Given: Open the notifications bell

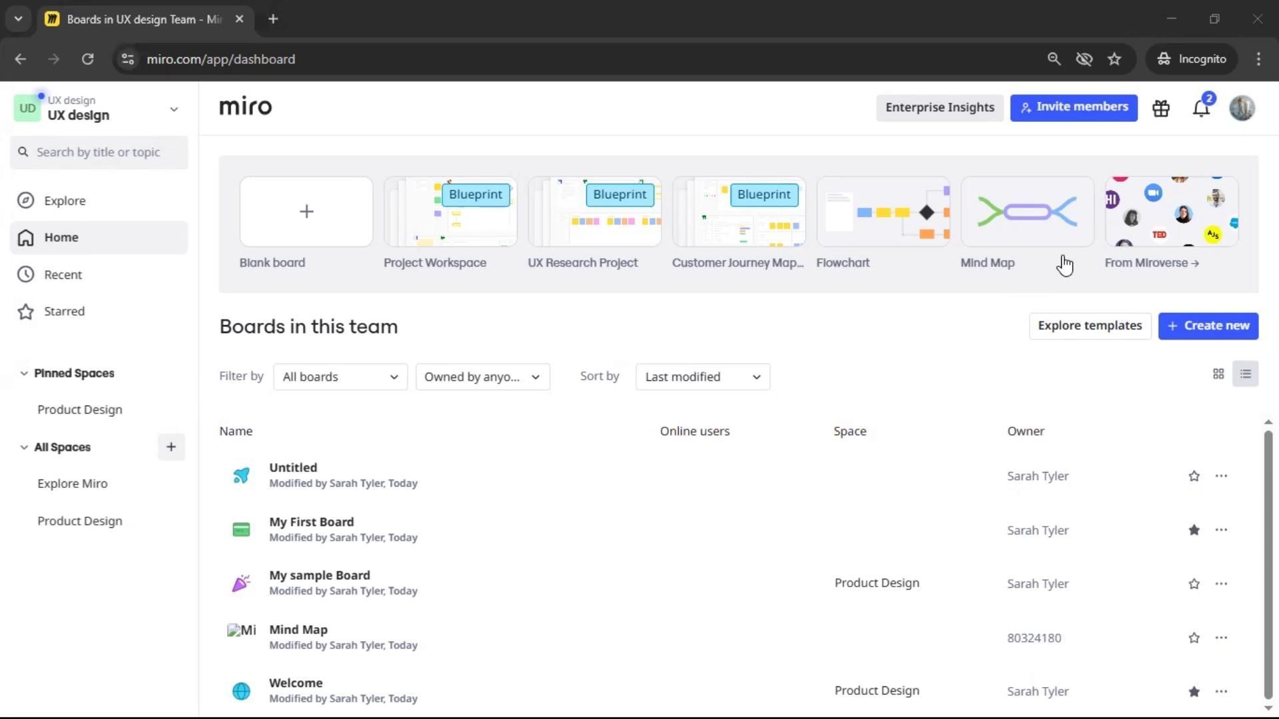Looking at the screenshot, I should (x=1201, y=108).
